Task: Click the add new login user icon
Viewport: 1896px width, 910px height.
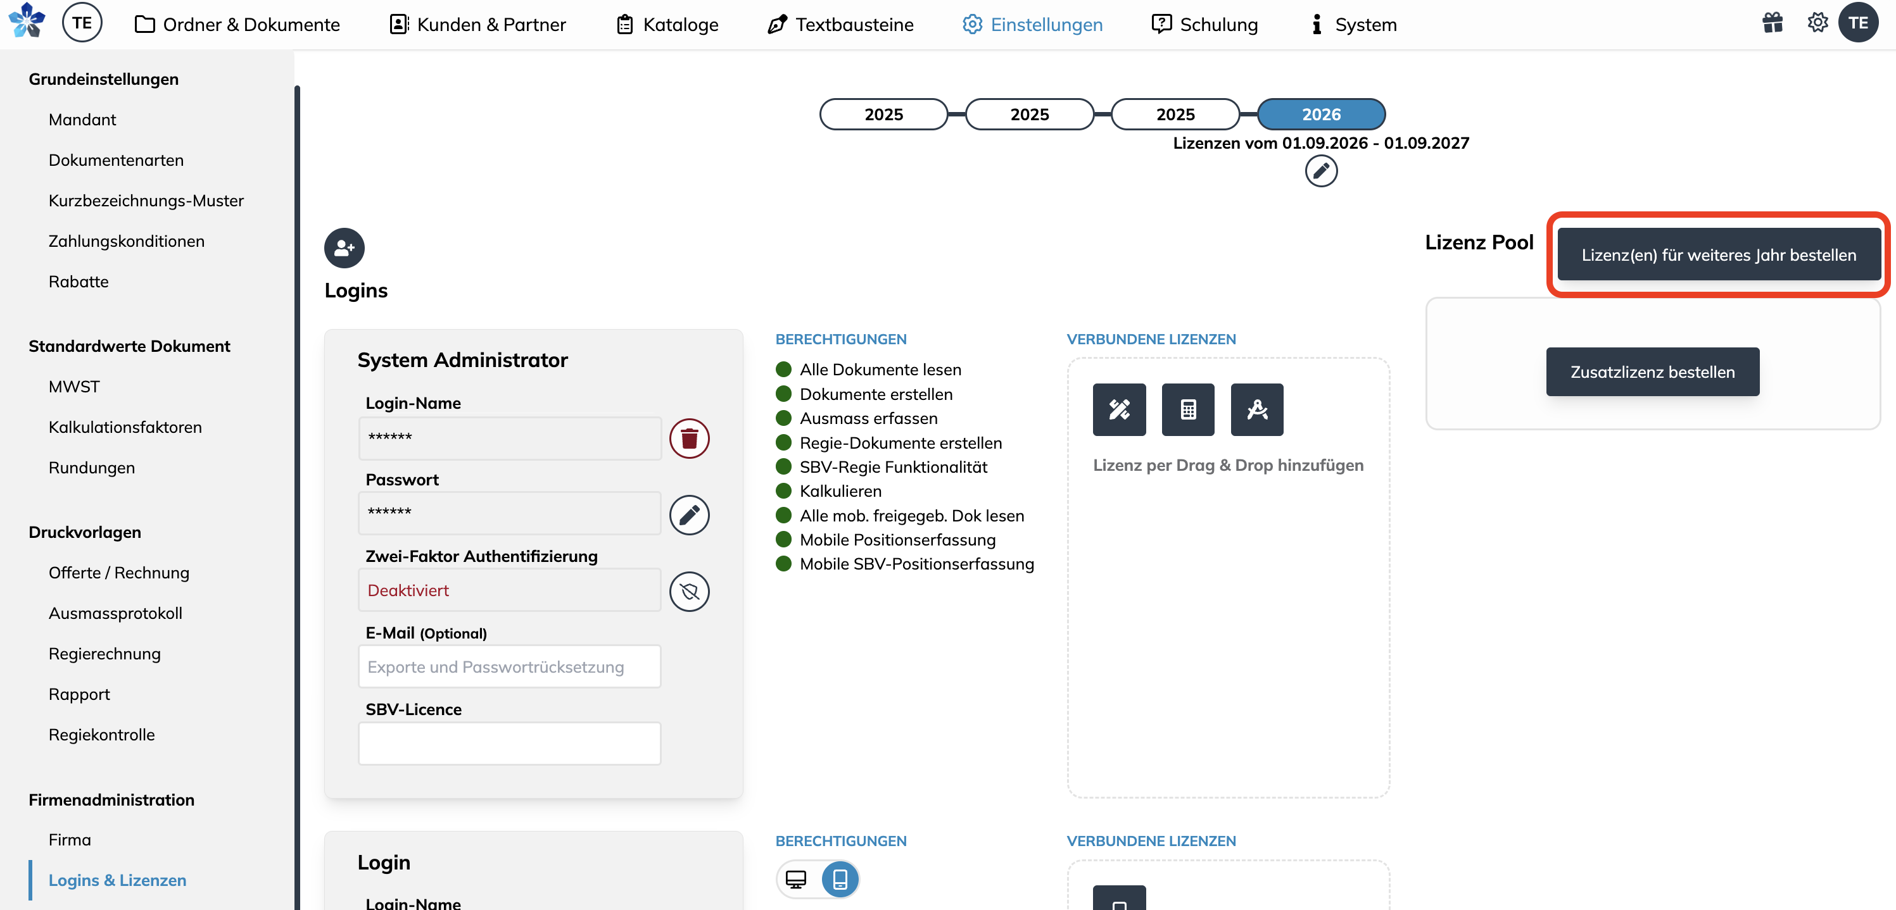Action: coord(344,248)
